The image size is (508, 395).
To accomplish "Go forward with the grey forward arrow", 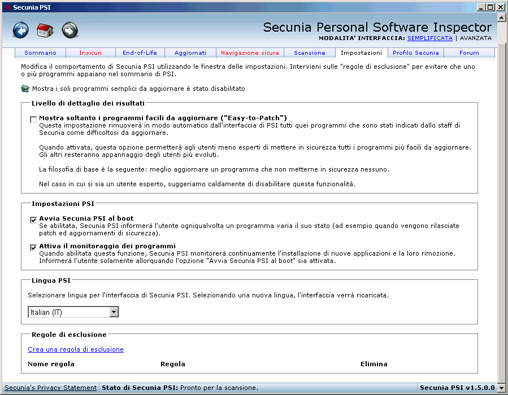I will (x=70, y=30).
